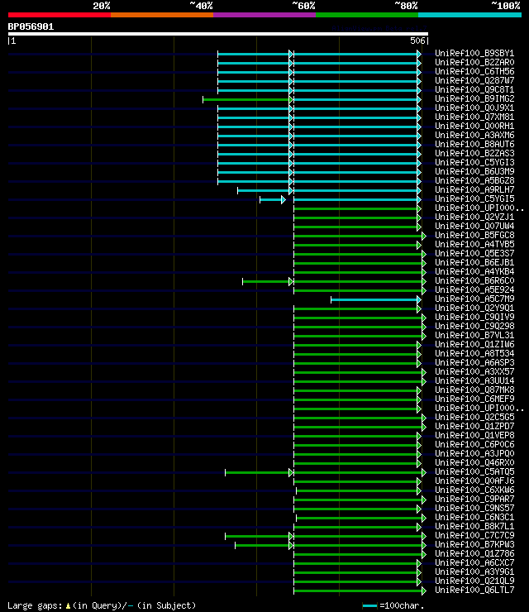The image size is (529, 612).
Task: Open the UniRef100_A9RLH7 hit
Action: (474, 189)
